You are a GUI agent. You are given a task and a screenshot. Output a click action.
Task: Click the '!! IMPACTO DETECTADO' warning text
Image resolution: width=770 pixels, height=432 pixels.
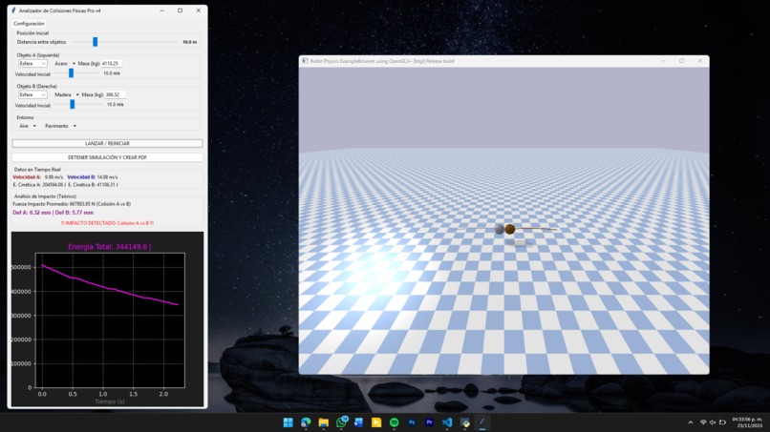click(x=107, y=223)
